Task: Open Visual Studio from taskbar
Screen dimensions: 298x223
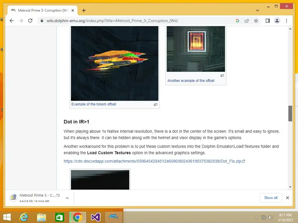Action: pos(95,217)
